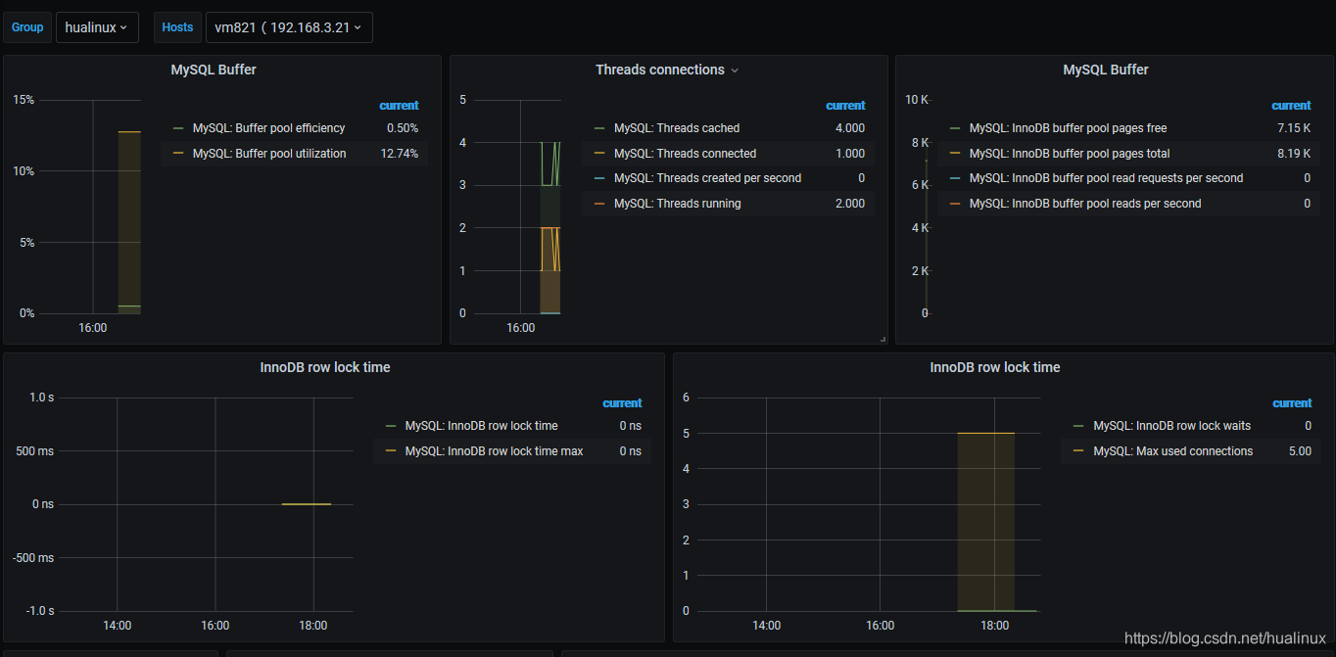Toggle Threads created per second series
The height and width of the screenshot is (657, 1336).
click(x=707, y=178)
